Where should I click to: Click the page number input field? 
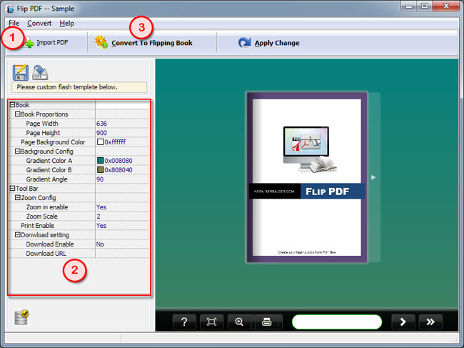pyautogui.click(x=337, y=322)
